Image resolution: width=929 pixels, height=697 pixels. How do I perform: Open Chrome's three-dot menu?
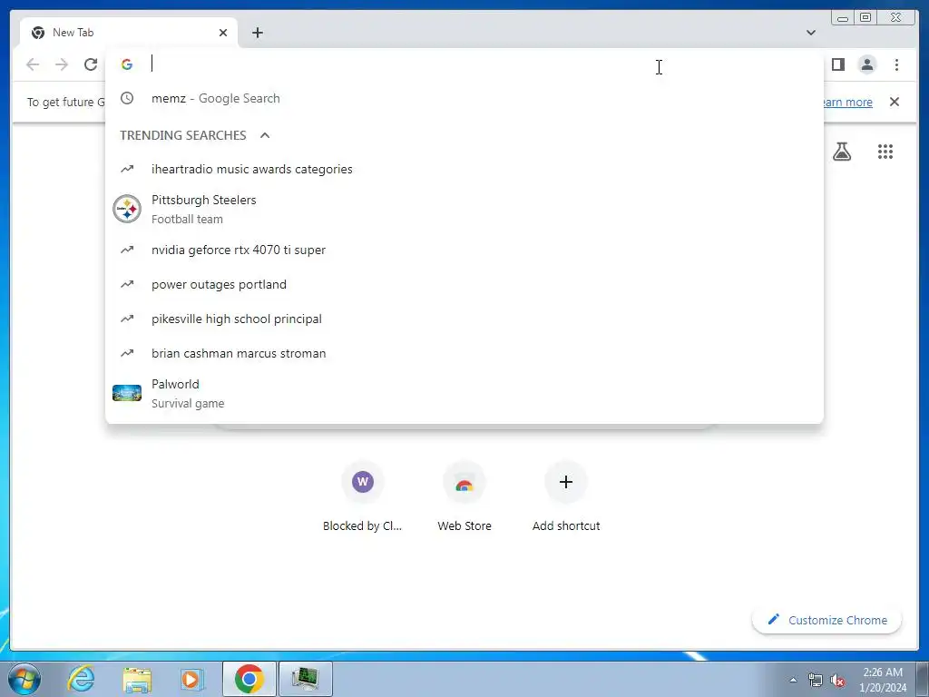896,64
